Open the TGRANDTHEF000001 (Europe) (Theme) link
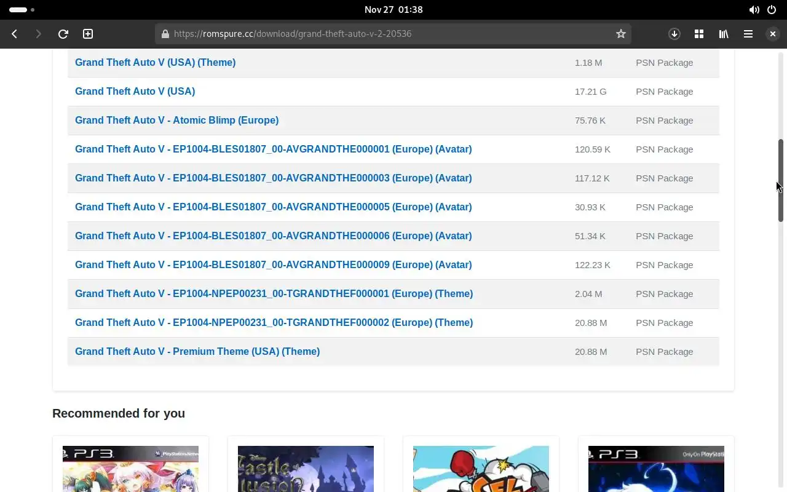787x492 pixels. [x=274, y=293]
